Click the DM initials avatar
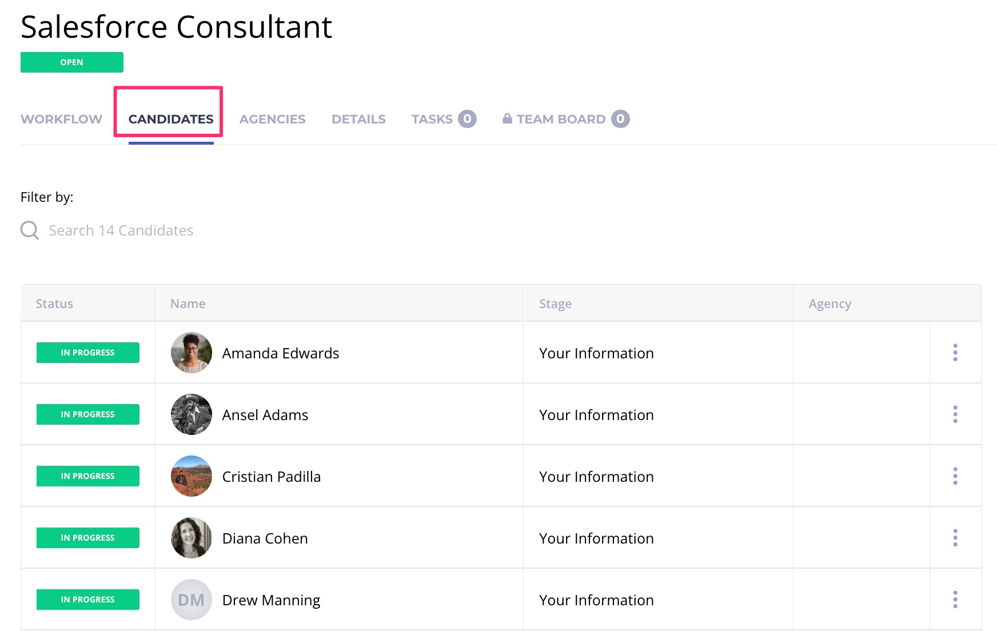 pyautogui.click(x=192, y=600)
